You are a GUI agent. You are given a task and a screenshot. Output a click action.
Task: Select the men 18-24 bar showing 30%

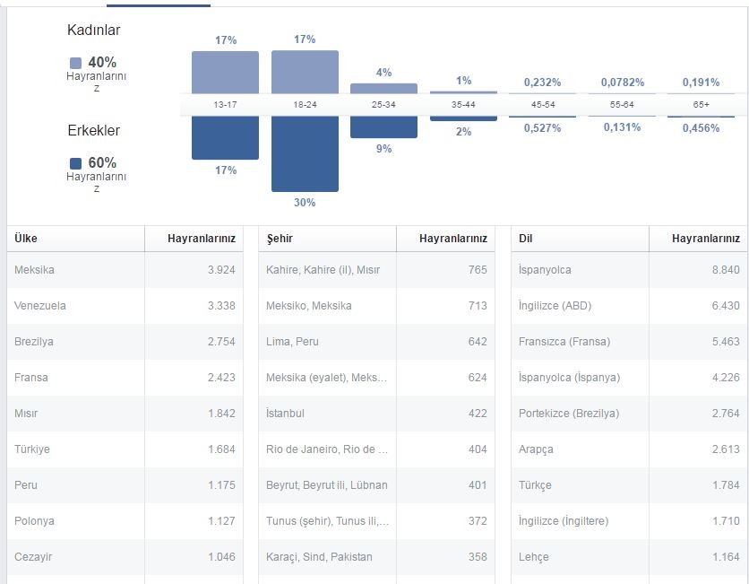click(305, 154)
